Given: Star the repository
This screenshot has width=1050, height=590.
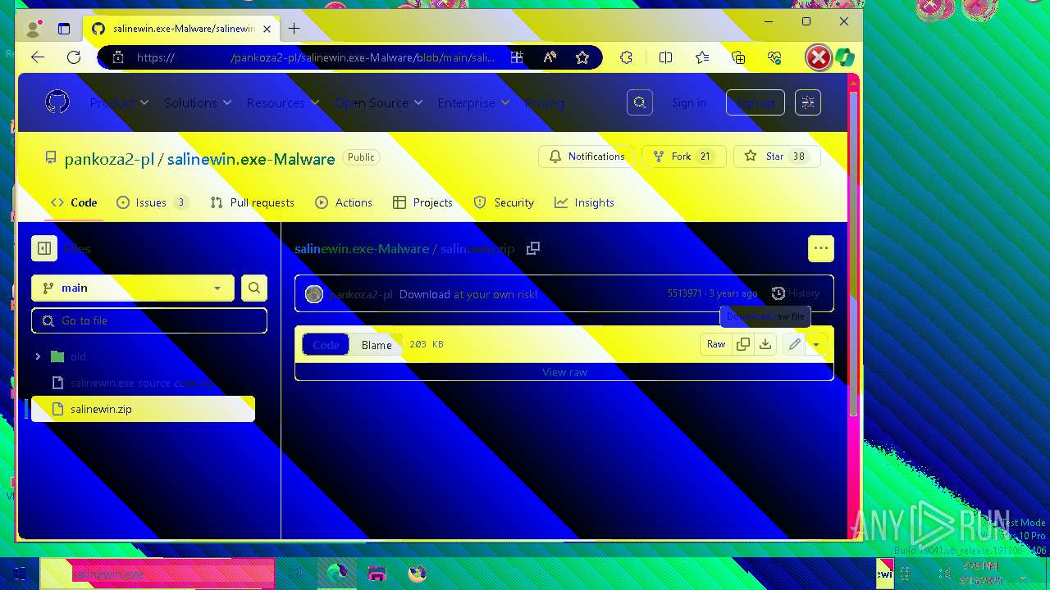Looking at the screenshot, I should [x=777, y=157].
